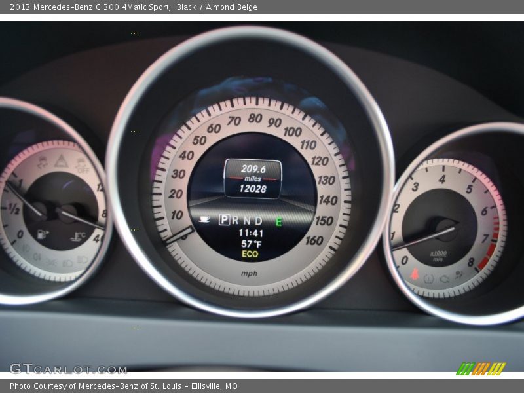Click the speedometer needle near zero
Screen dimensions: 524x393
tap(179, 234)
